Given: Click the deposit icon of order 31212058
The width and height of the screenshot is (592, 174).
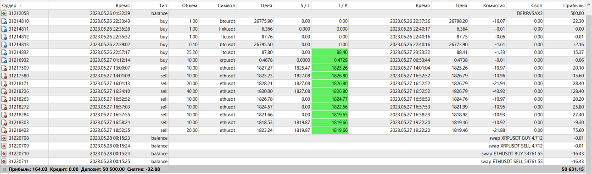Looking at the screenshot, I should coord(4,14).
